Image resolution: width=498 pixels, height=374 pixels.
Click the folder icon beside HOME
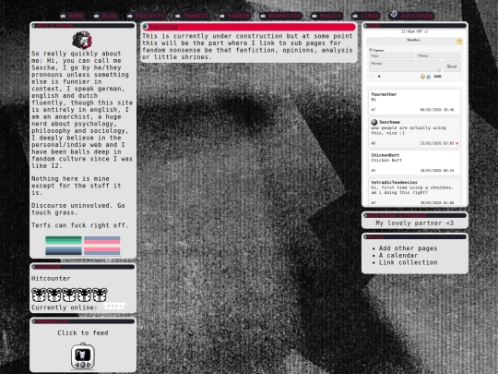click(x=64, y=16)
